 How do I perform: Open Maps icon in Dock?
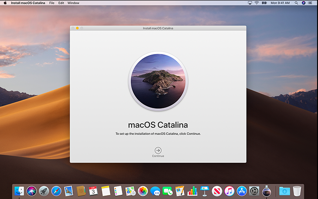(130, 191)
